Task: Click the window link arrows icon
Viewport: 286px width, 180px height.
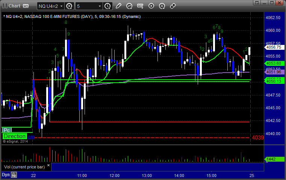Action: tap(173, 6)
